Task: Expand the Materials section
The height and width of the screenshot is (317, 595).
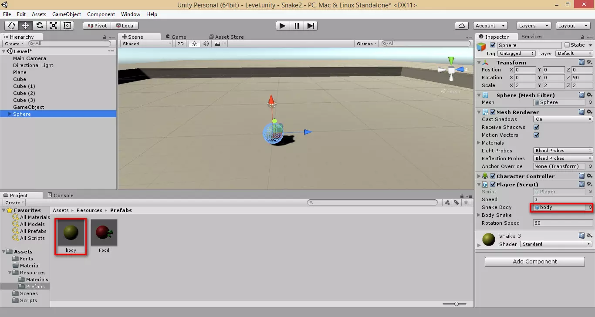Action: [480, 143]
